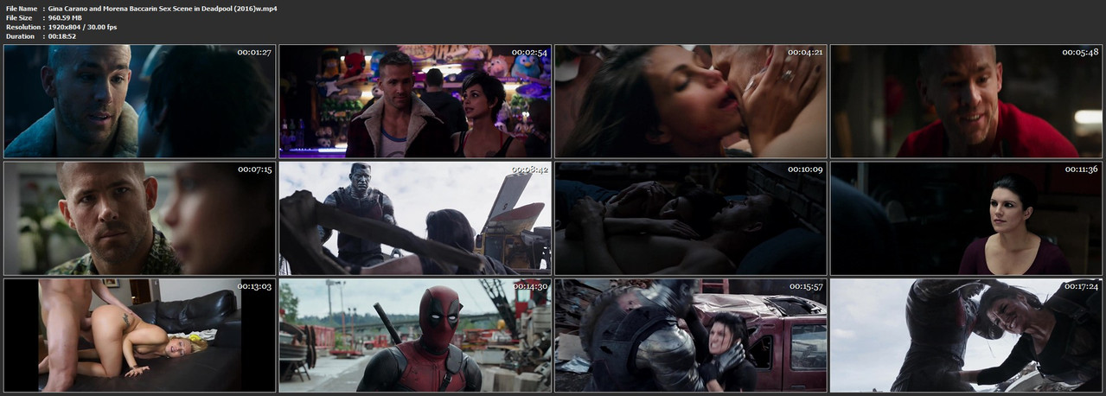Click the "File Size" header label
1106x396 pixels.
pyautogui.click(x=19, y=17)
